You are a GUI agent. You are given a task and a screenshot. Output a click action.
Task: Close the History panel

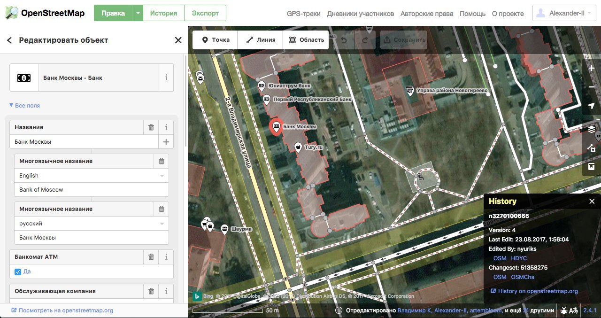click(592, 201)
